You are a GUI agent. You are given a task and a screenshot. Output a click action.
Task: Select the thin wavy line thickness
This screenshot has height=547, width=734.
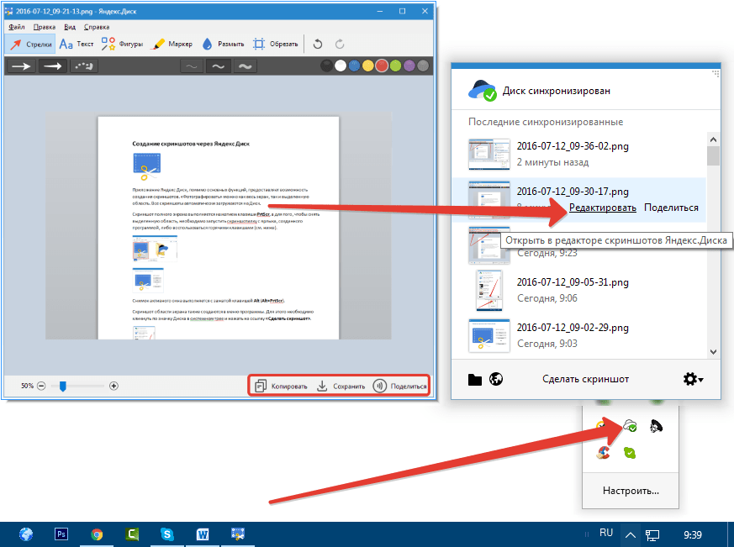tap(193, 66)
